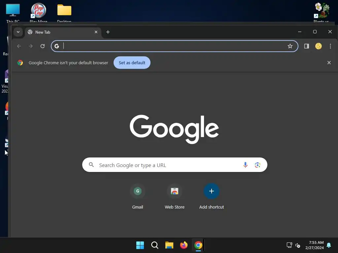
Task: Click the Search Google or type a URL box
Action: tap(175, 165)
